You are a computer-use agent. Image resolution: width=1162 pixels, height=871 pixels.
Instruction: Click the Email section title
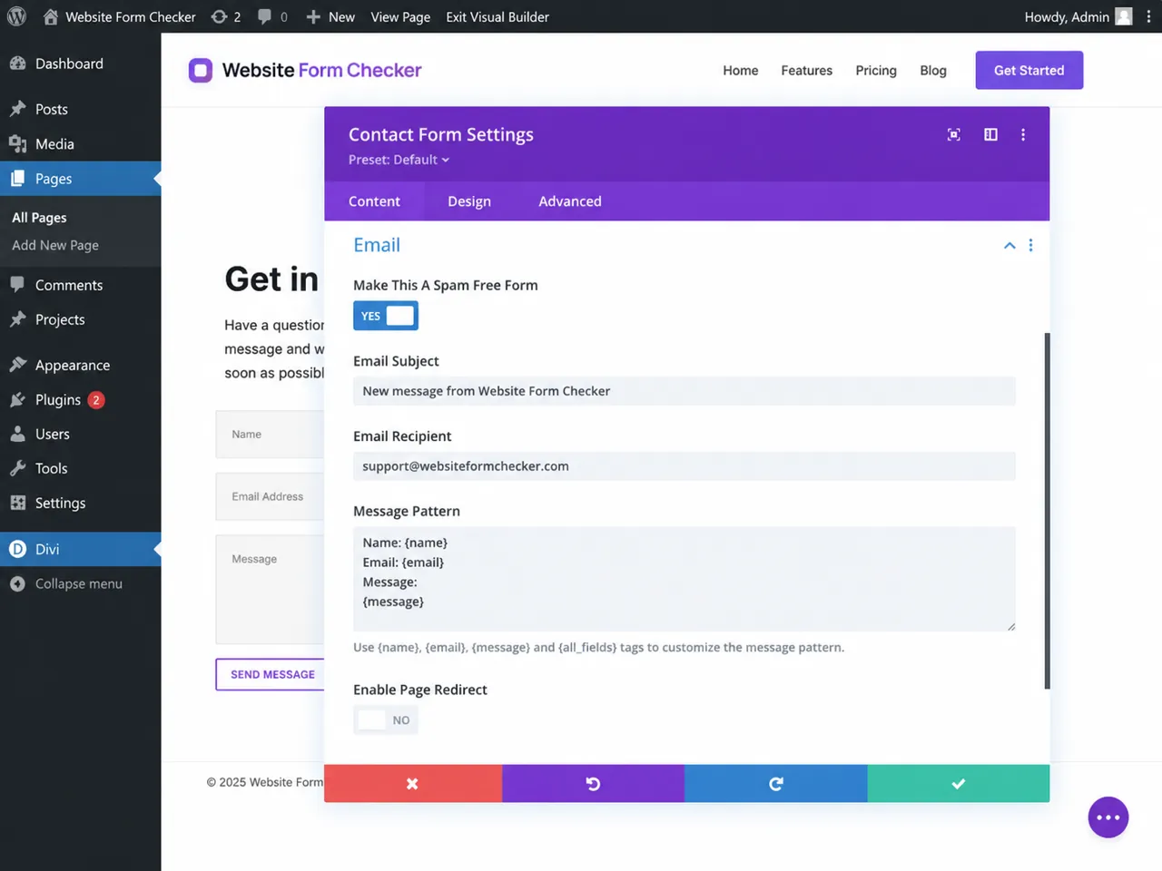pos(377,245)
